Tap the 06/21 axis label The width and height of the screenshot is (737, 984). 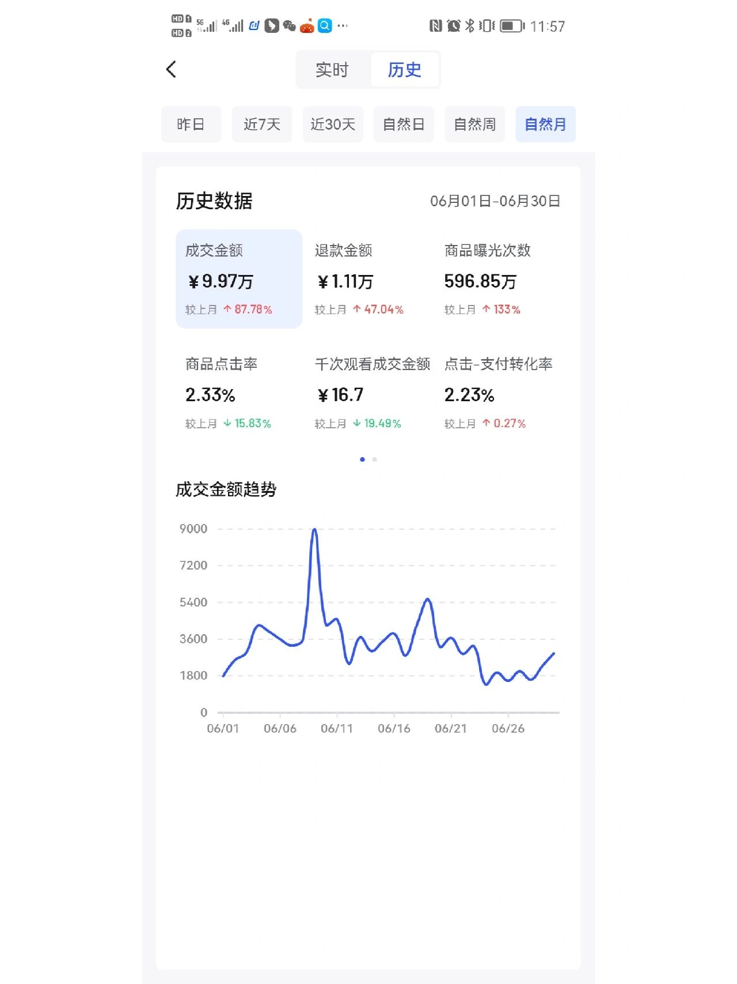451,729
